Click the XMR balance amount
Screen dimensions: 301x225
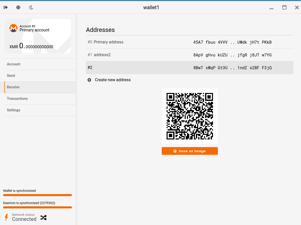pyautogui.click(x=31, y=46)
